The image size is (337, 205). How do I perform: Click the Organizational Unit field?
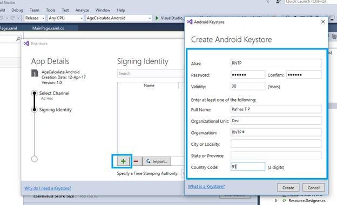pos(276,121)
